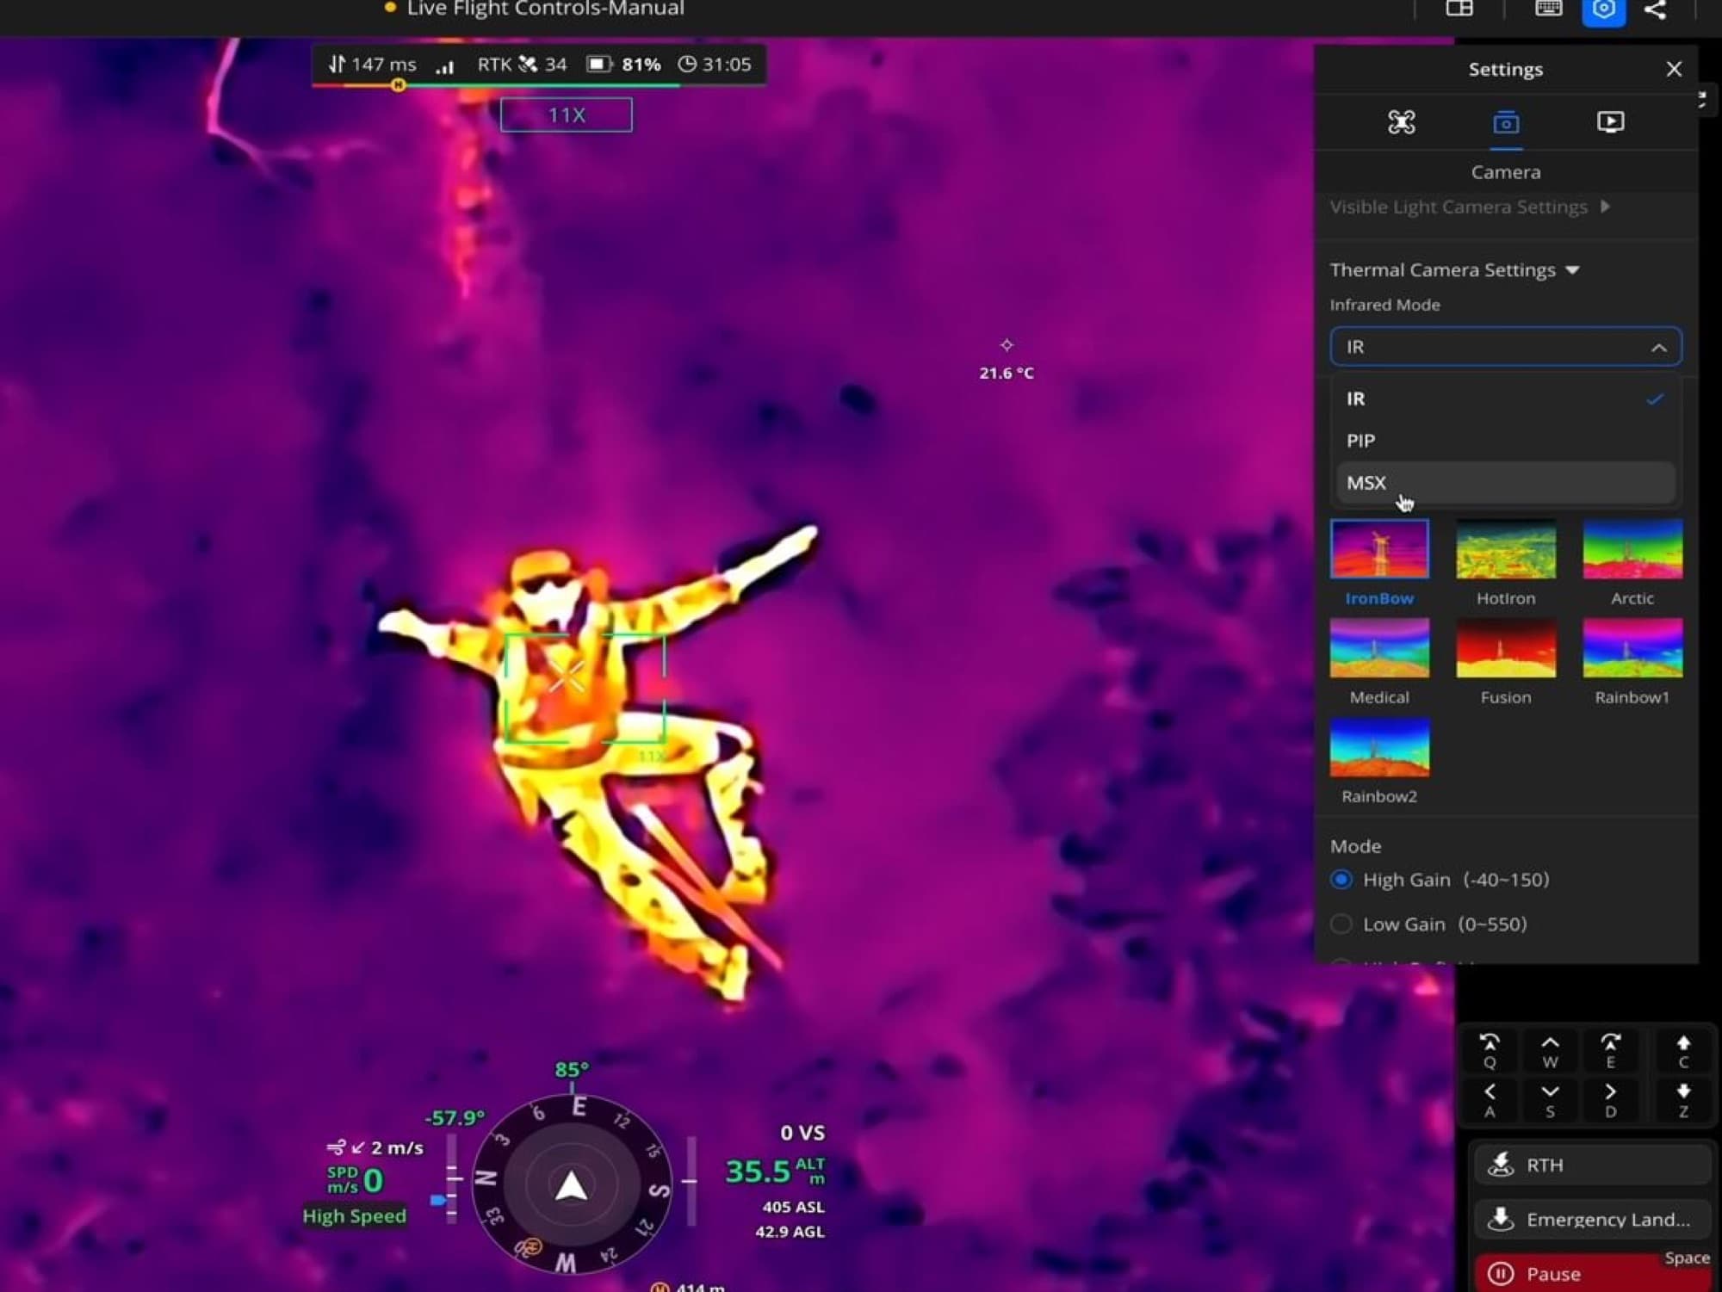Click rotate-right E control key
This screenshot has height=1292, width=1722.
coord(1610,1051)
